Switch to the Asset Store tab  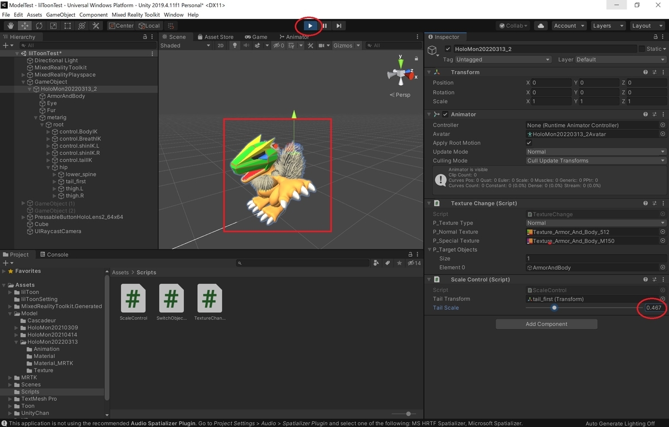point(215,37)
